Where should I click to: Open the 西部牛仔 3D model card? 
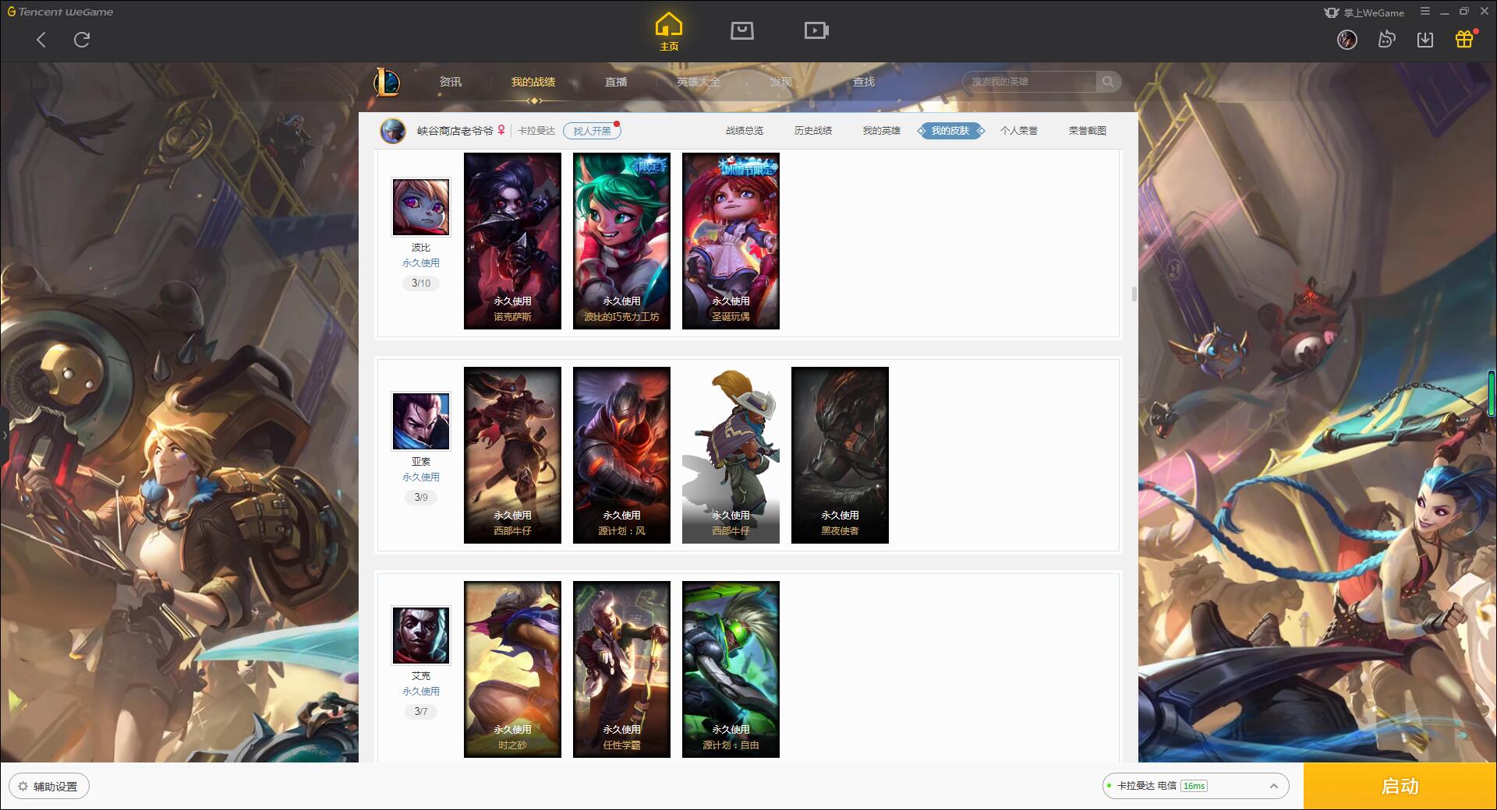(731, 455)
